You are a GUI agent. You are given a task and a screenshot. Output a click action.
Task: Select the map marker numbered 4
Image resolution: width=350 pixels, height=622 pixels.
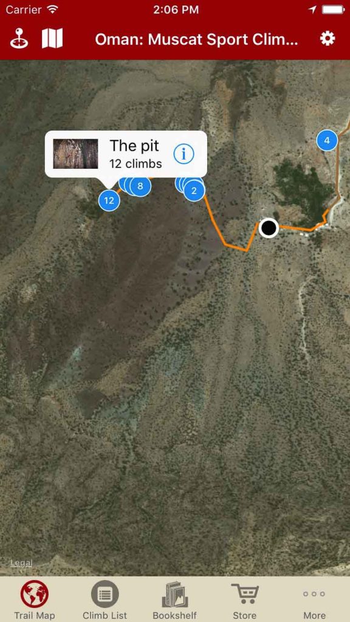pyautogui.click(x=327, y=140)
